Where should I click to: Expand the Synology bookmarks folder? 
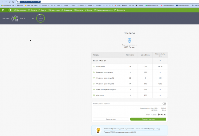pyautogui.click(x=43, y=6)
